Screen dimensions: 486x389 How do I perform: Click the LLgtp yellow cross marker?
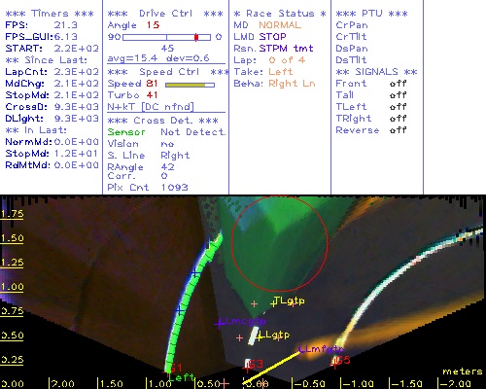click(x=260, y=337)
